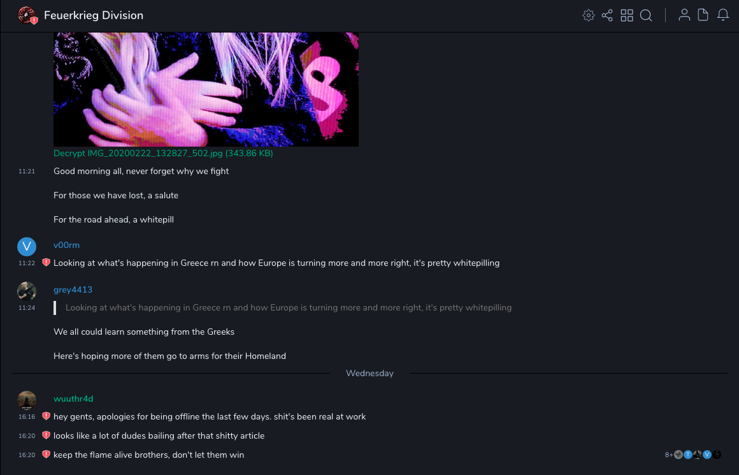739x475 pixels.
Task: Click red shield next to v00rm's message
Action: click(x=46, y=262)
